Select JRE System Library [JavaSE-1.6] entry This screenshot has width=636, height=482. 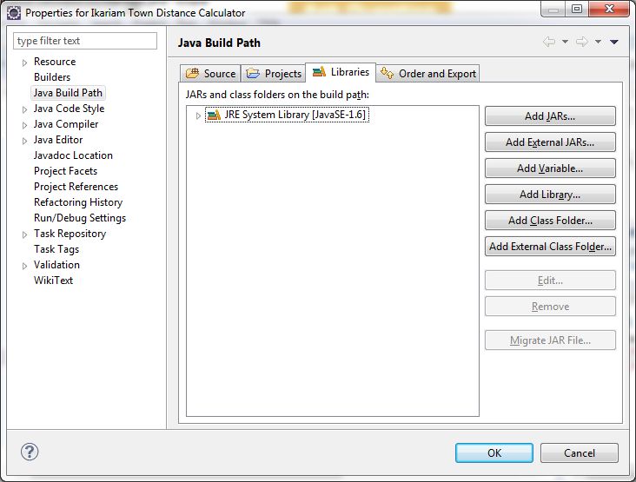288,115
